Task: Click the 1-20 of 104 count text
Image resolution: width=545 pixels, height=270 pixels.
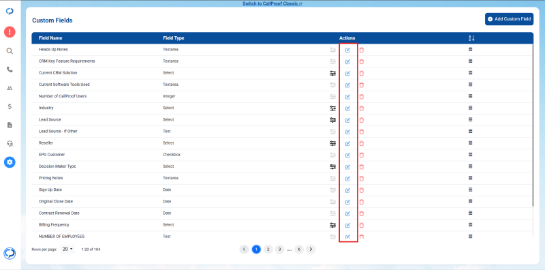Action: (91, 250)
